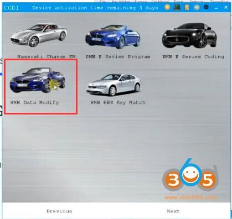Image resolution: width=232 pixels, height=219 pixels.
Task: Click the envelope message icon in title bar
Action: click(197, 7)
